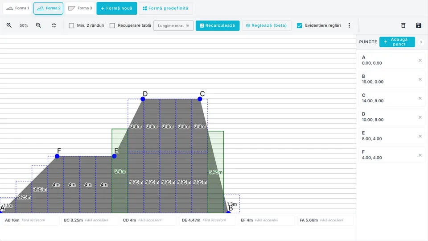Screen dimensions: 428x241
Task: Remove point A with its X icon
Action: click(x=420, y=60)
